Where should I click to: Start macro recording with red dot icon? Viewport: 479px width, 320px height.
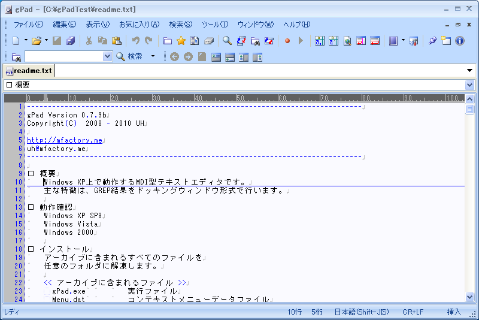pos(287,41)
